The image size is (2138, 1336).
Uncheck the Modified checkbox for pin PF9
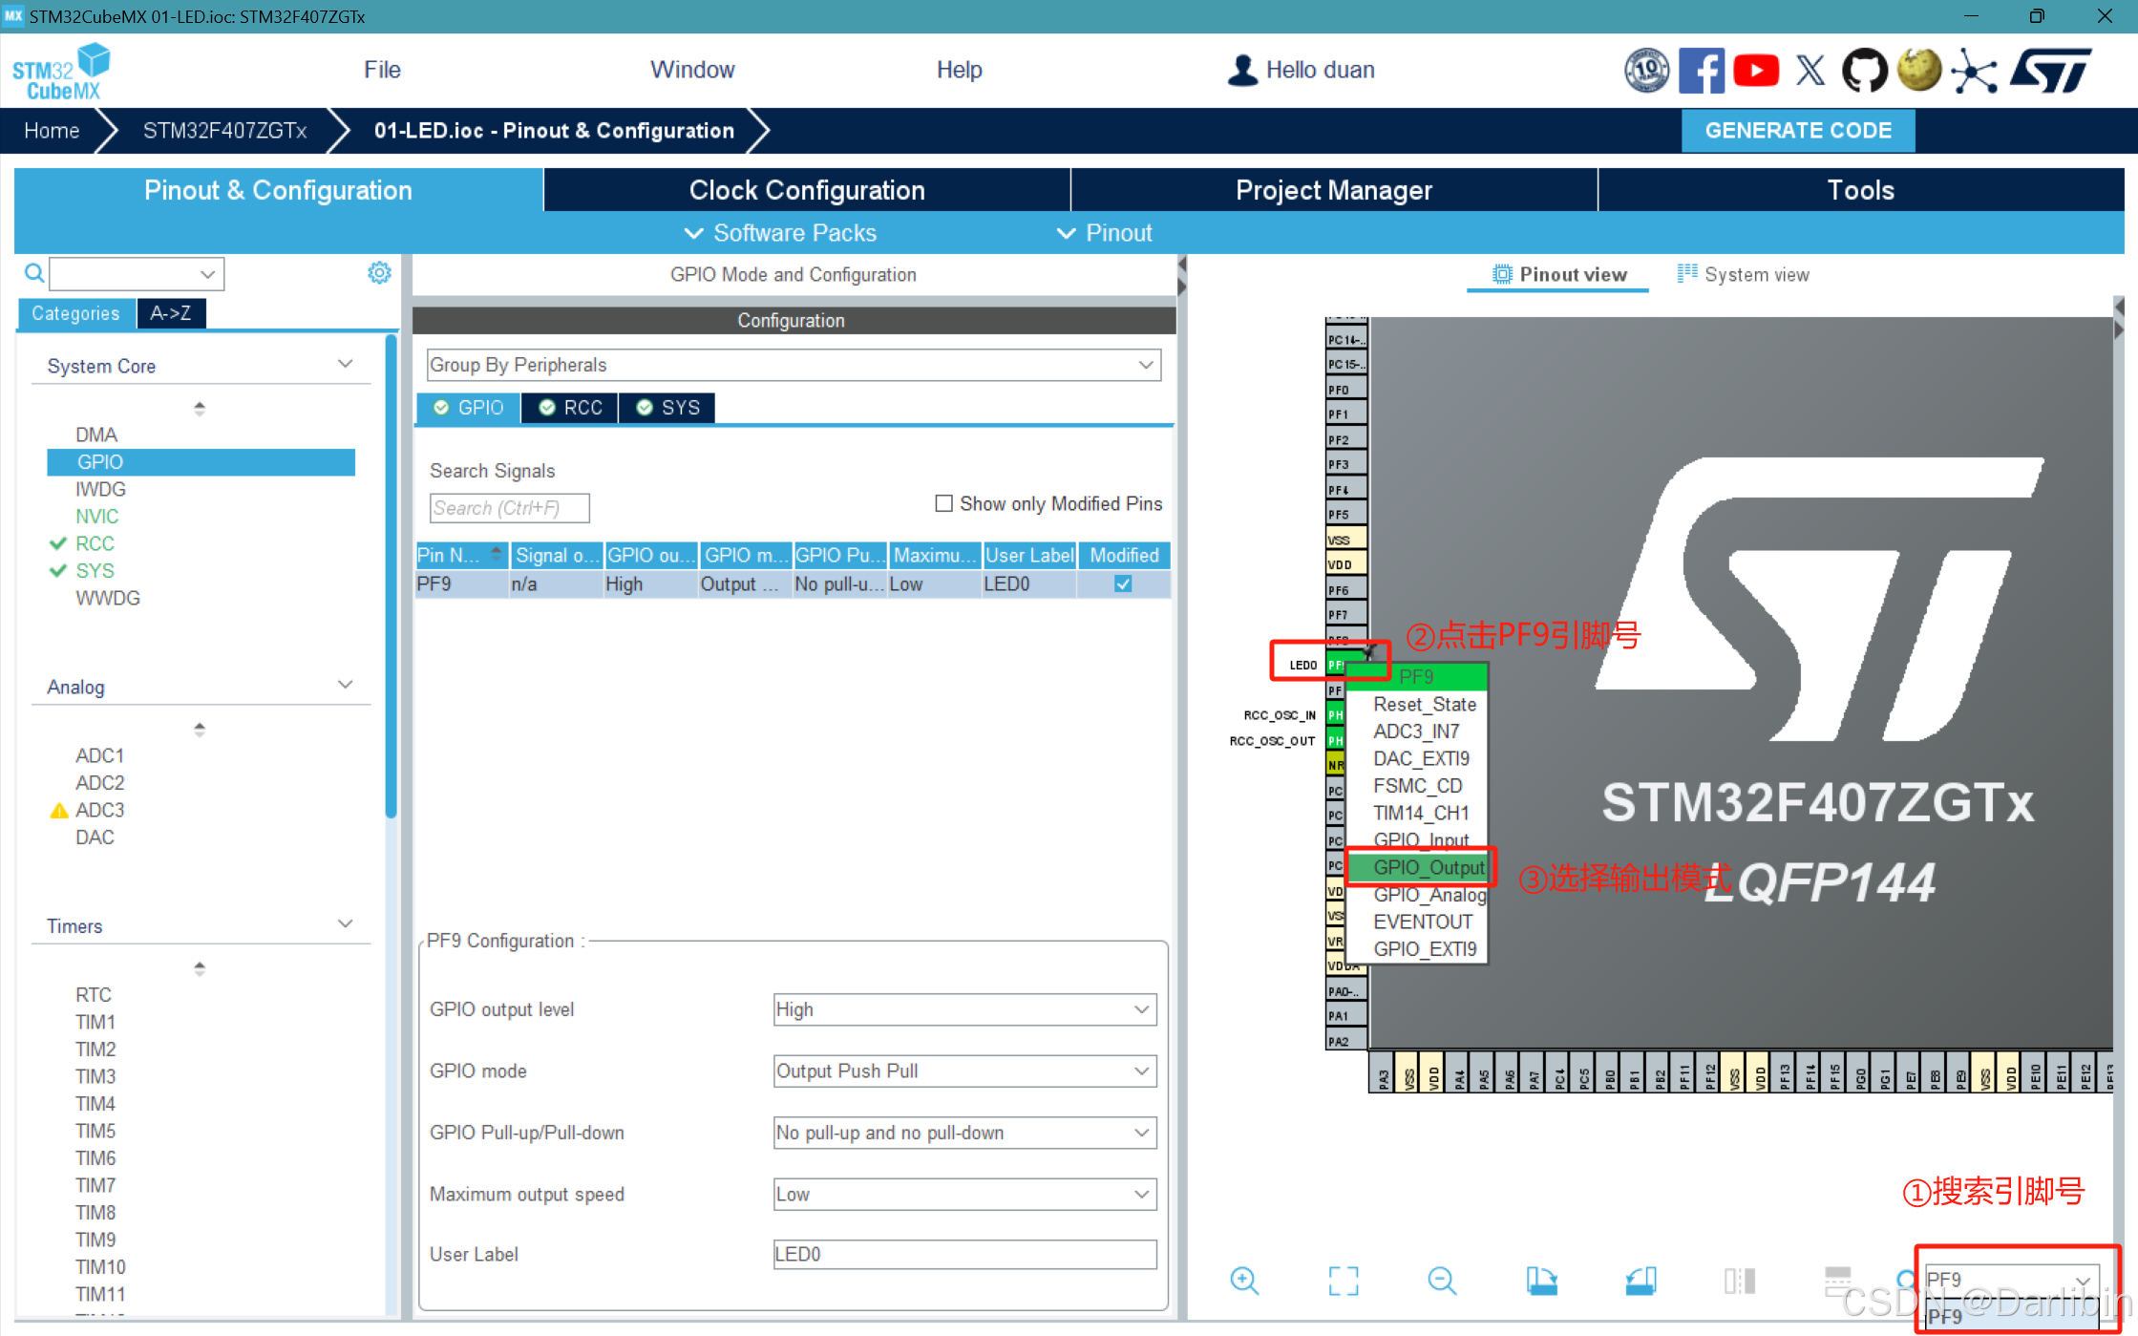pyautogui.click(x=1123, y=583)
